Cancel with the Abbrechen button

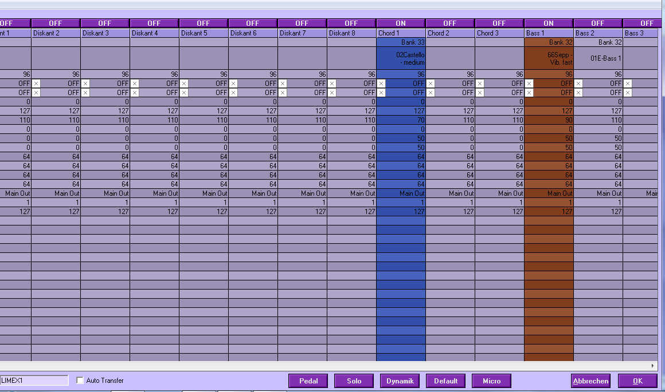[x=591, y=381]
